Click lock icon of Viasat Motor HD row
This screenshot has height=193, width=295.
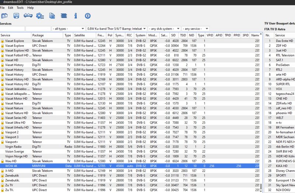3,99
